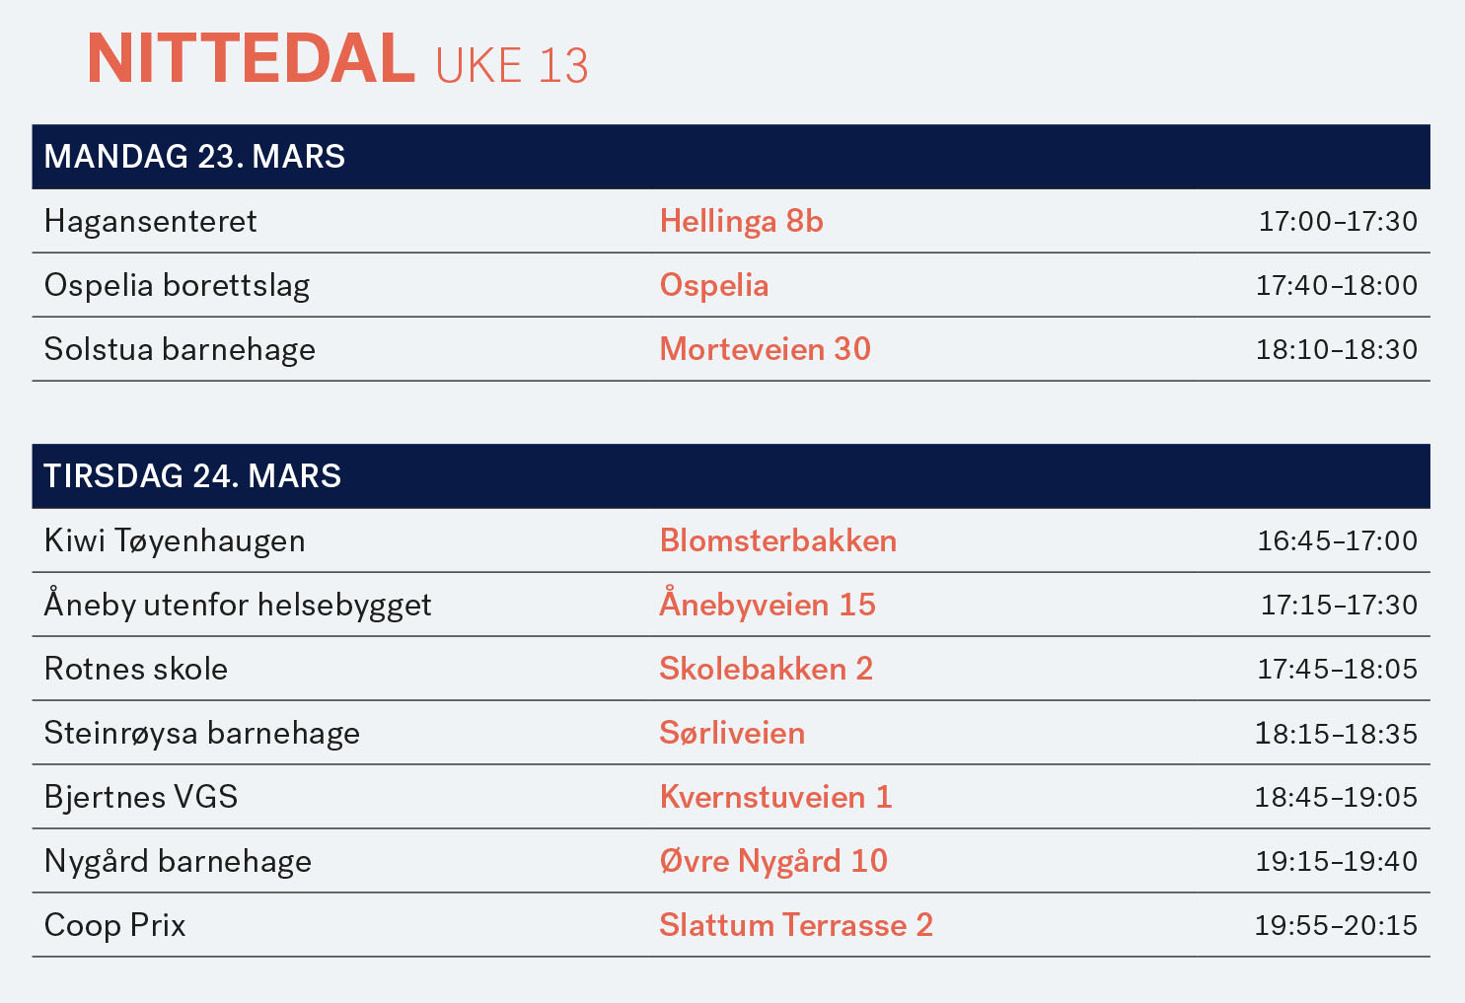Click the Øvre Nygård 10 address
Screen dimensions: 1465x1003
pyautogui.click(x=773, y=861)
